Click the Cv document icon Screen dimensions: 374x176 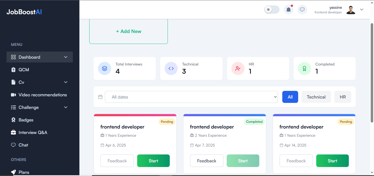13,82
